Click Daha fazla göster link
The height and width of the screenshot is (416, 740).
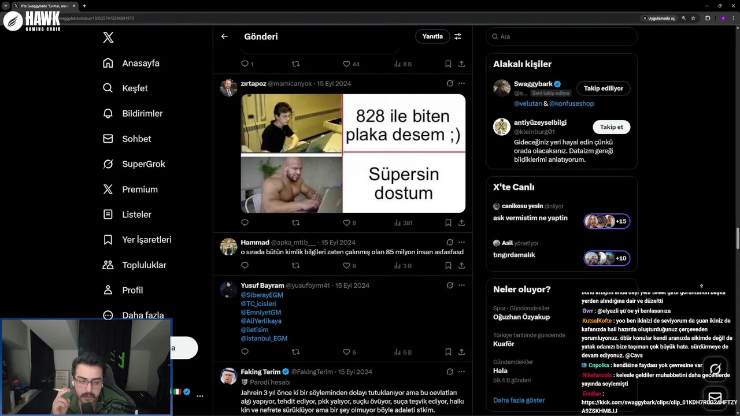click(x=519, y=400)
